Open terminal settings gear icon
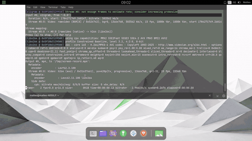The image size is (252, 141). click(x=224, y=96)
